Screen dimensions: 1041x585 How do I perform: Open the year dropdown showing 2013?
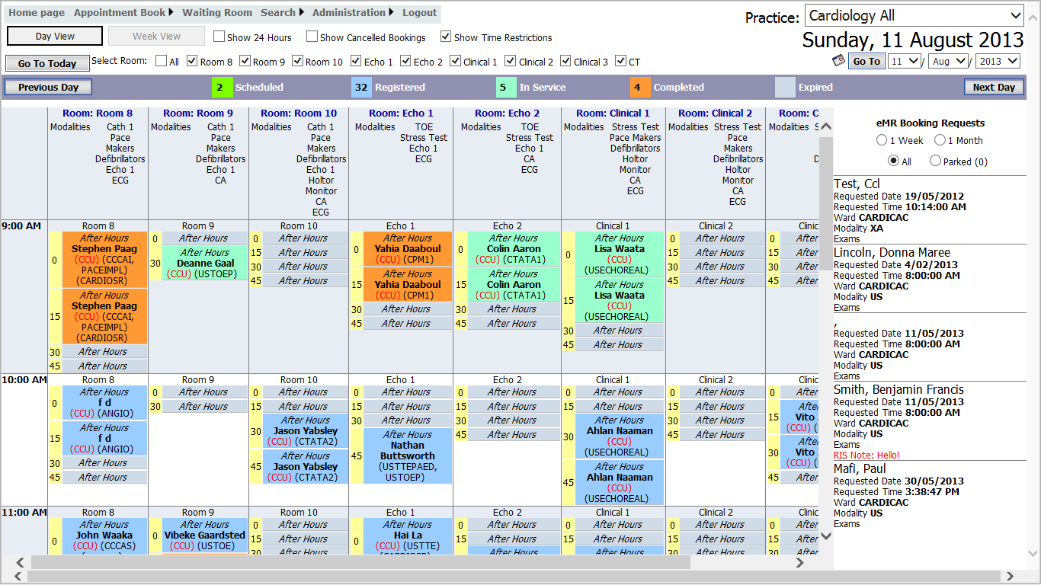[x=998, y=61]
